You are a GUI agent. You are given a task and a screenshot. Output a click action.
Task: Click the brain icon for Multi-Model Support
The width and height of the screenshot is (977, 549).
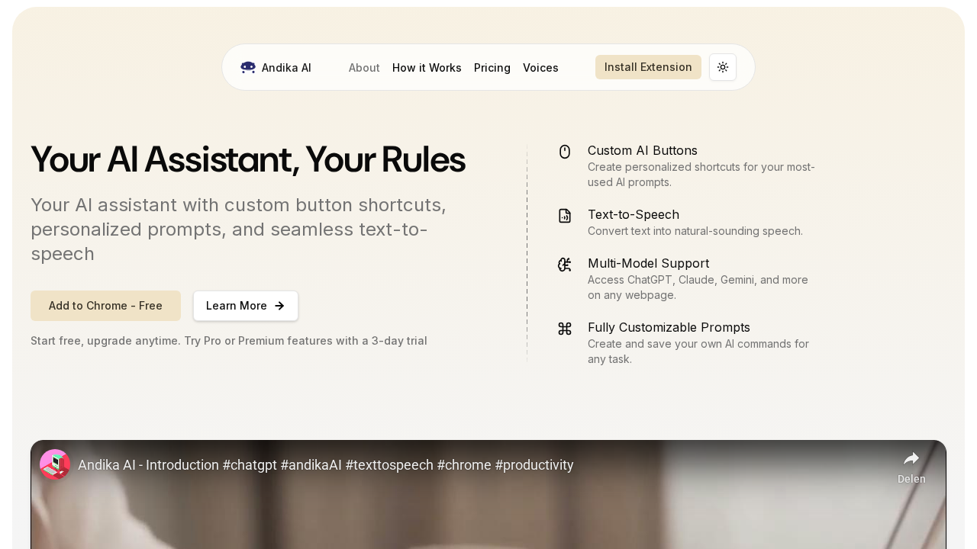(565, 265)
